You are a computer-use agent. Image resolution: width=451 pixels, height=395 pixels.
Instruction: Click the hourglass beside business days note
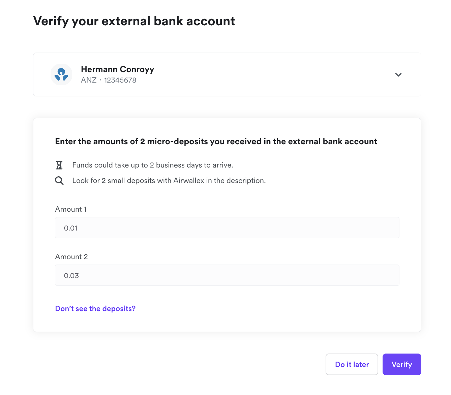coord(59,165)
